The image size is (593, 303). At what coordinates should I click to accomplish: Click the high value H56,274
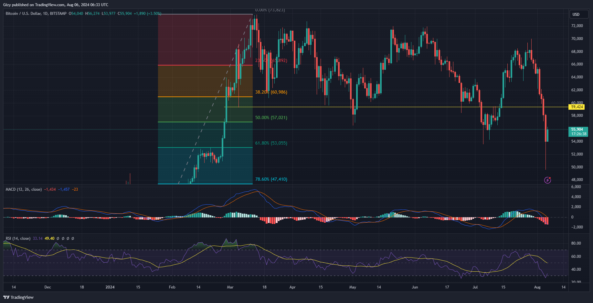point(92,14)
